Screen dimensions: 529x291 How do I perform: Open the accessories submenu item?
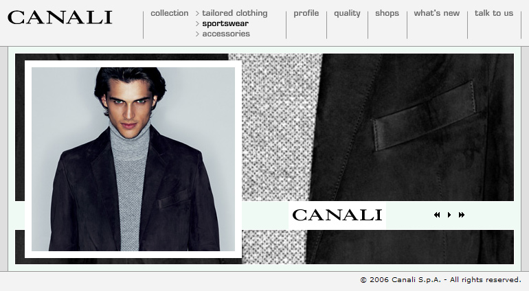click(x=226, y=34)
